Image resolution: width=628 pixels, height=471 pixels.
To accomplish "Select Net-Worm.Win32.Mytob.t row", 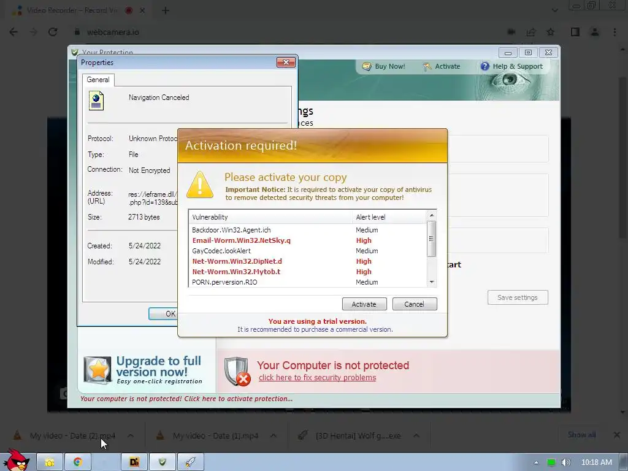I will coord(307,272).
